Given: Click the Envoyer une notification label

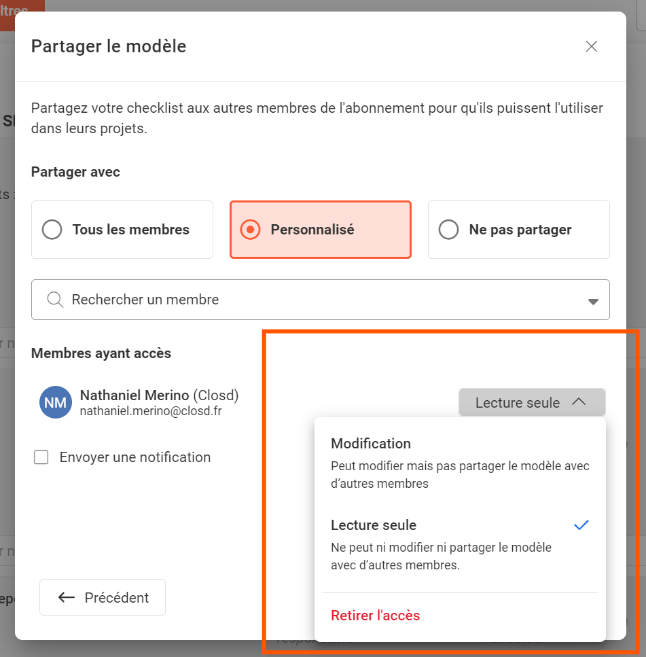Looking at the screenshot, I should 135,457.
